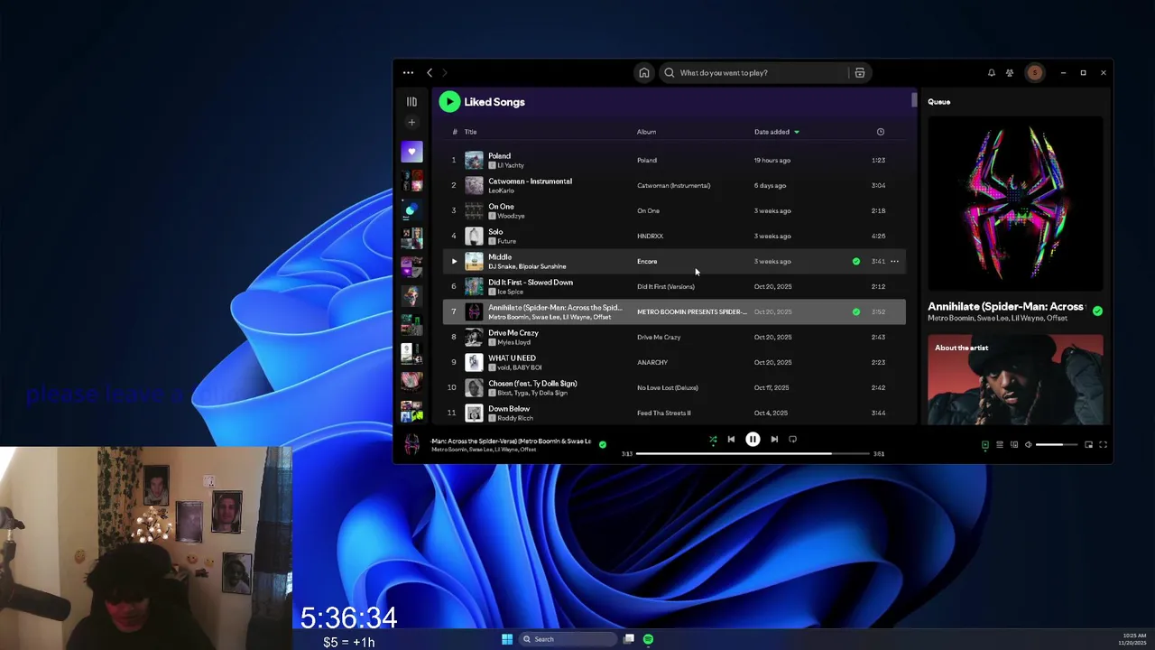Select the Drive Me Crazy track title

pyautogui.click(x=513, y=333)
